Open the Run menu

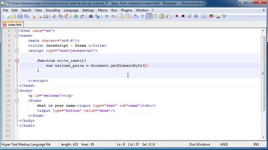[x=114, y=10]
